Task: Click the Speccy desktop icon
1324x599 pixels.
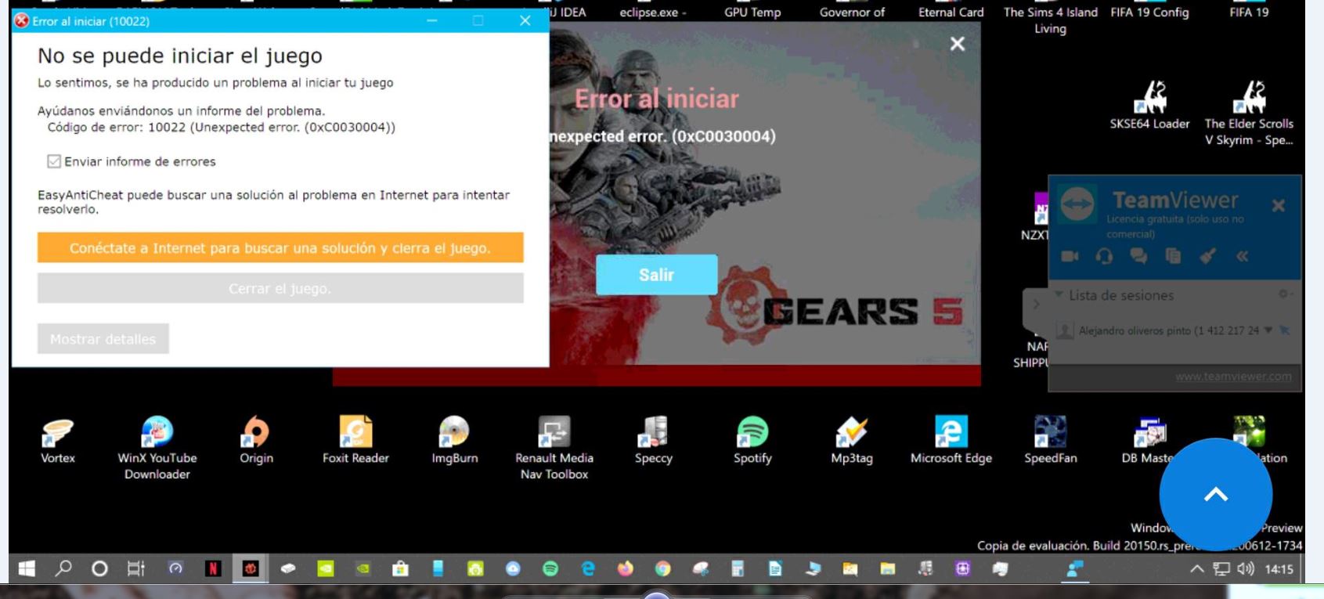Action: tap(653, 441)
